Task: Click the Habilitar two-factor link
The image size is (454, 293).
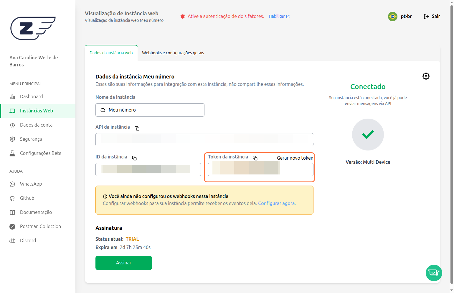Action: 279,16
